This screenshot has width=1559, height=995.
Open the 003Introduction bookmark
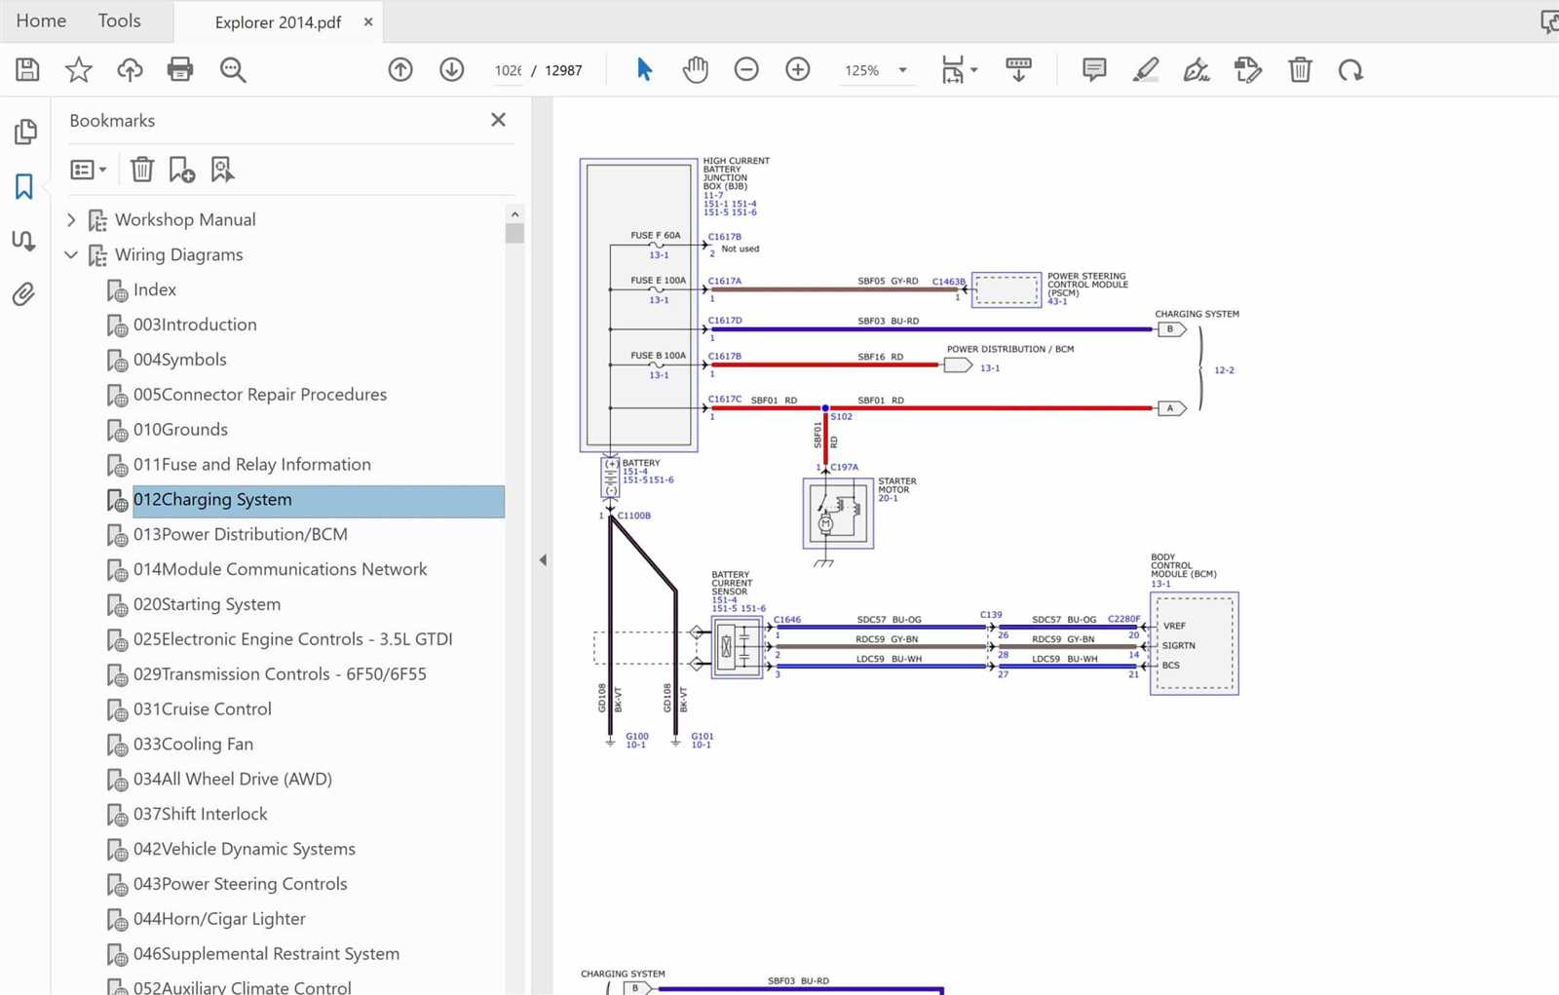tap(195, 325)
